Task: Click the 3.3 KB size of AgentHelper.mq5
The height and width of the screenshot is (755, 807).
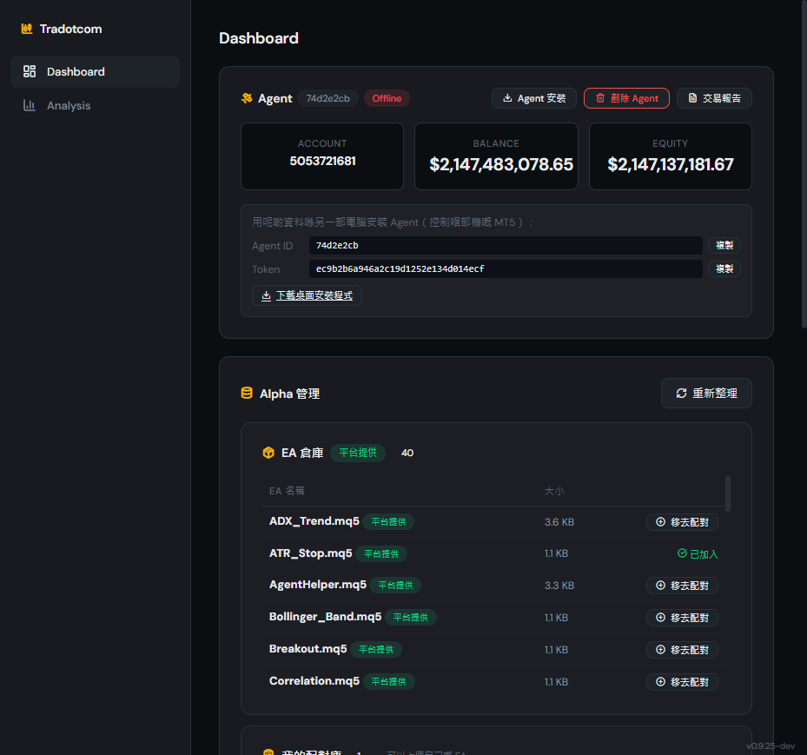Action: click(559, 586)
